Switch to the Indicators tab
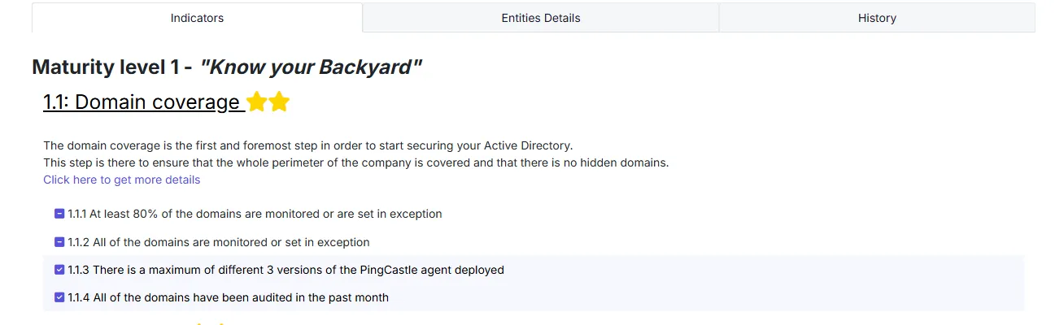The image size is (1055, 325). 197,18
